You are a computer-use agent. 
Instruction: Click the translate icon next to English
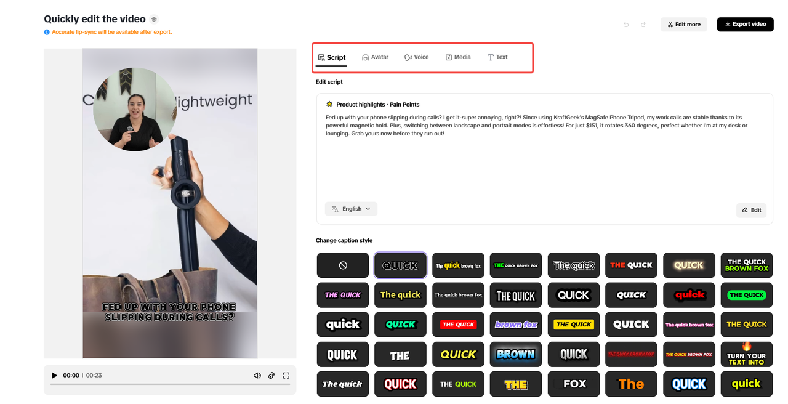[334, 209]
